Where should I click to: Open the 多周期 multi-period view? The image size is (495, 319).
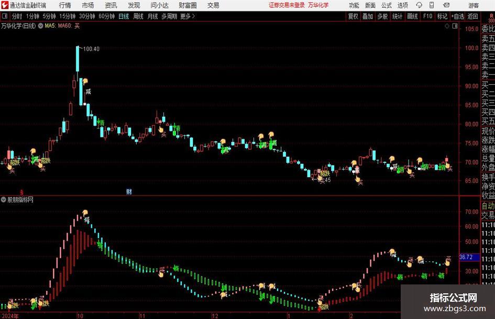tap(169, 16)
